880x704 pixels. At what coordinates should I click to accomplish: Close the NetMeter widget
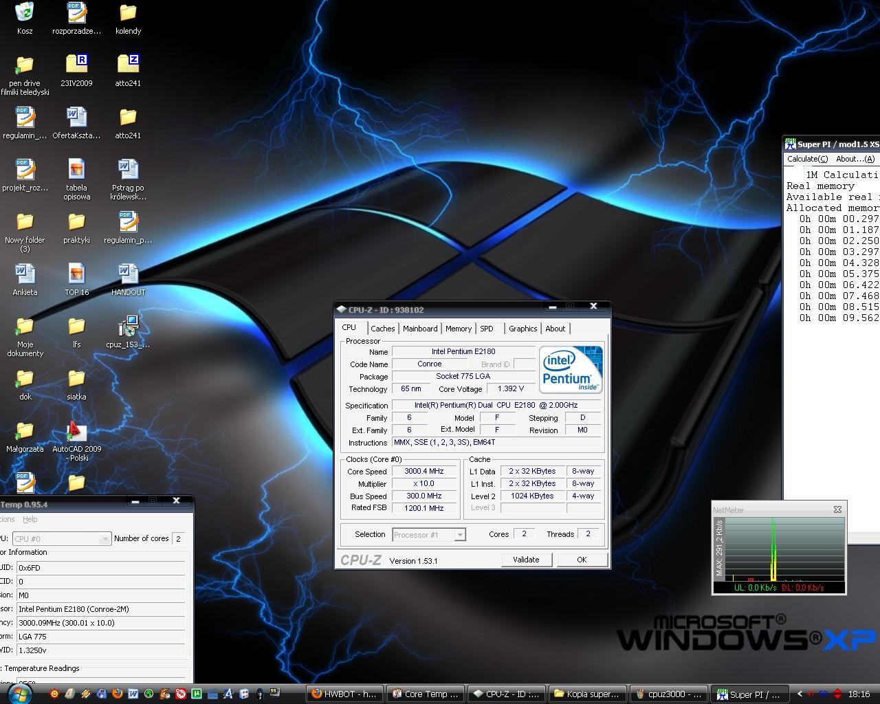(837, 509)
